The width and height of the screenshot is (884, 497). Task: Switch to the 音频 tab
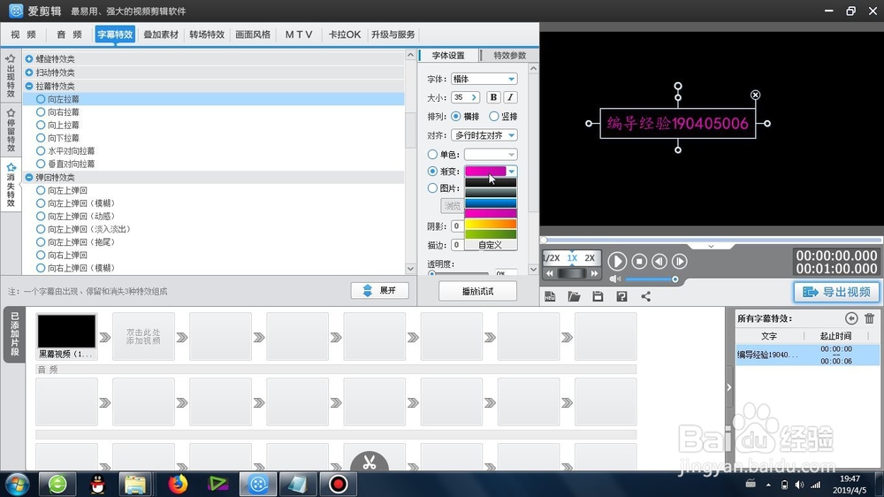[x=69, y=34]
